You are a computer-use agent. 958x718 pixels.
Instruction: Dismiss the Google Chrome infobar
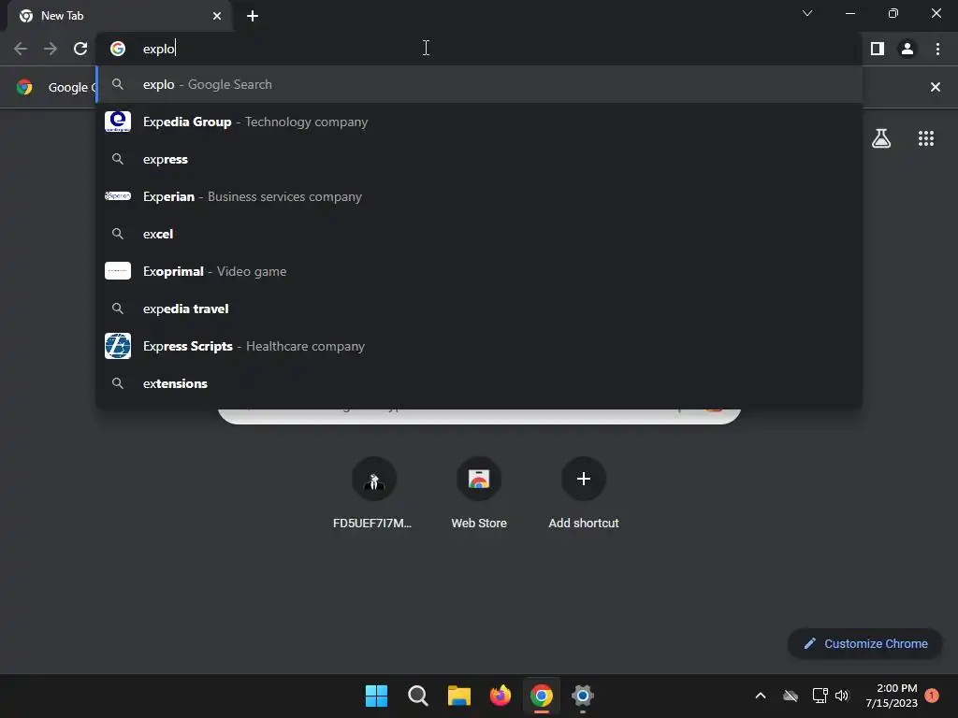[x=936, y=87]
